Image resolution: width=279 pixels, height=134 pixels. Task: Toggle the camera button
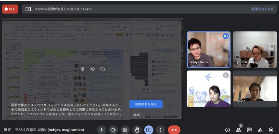[113, 130]
